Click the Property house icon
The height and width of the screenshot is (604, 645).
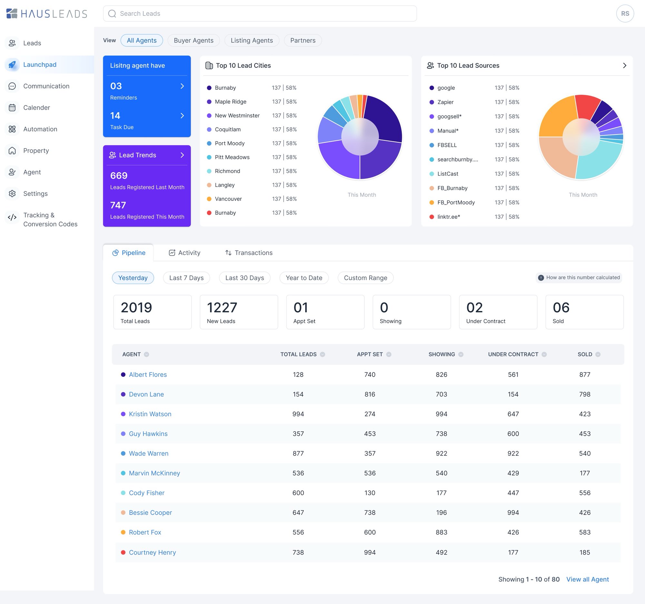coord(12,151)
